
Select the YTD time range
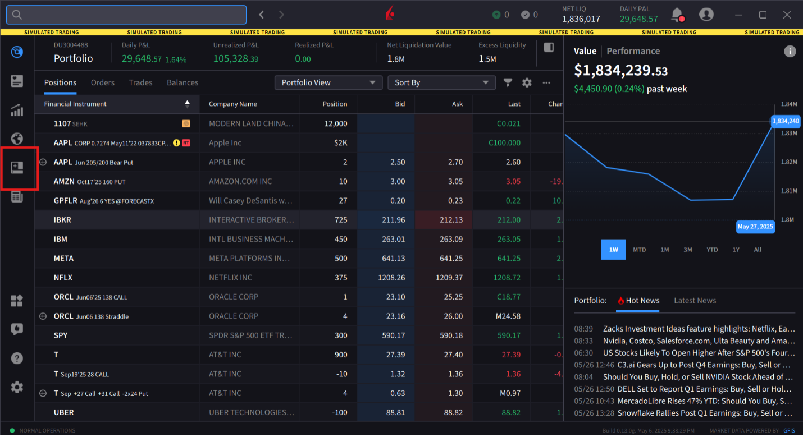pyautogui.click(x=711, y=250)
